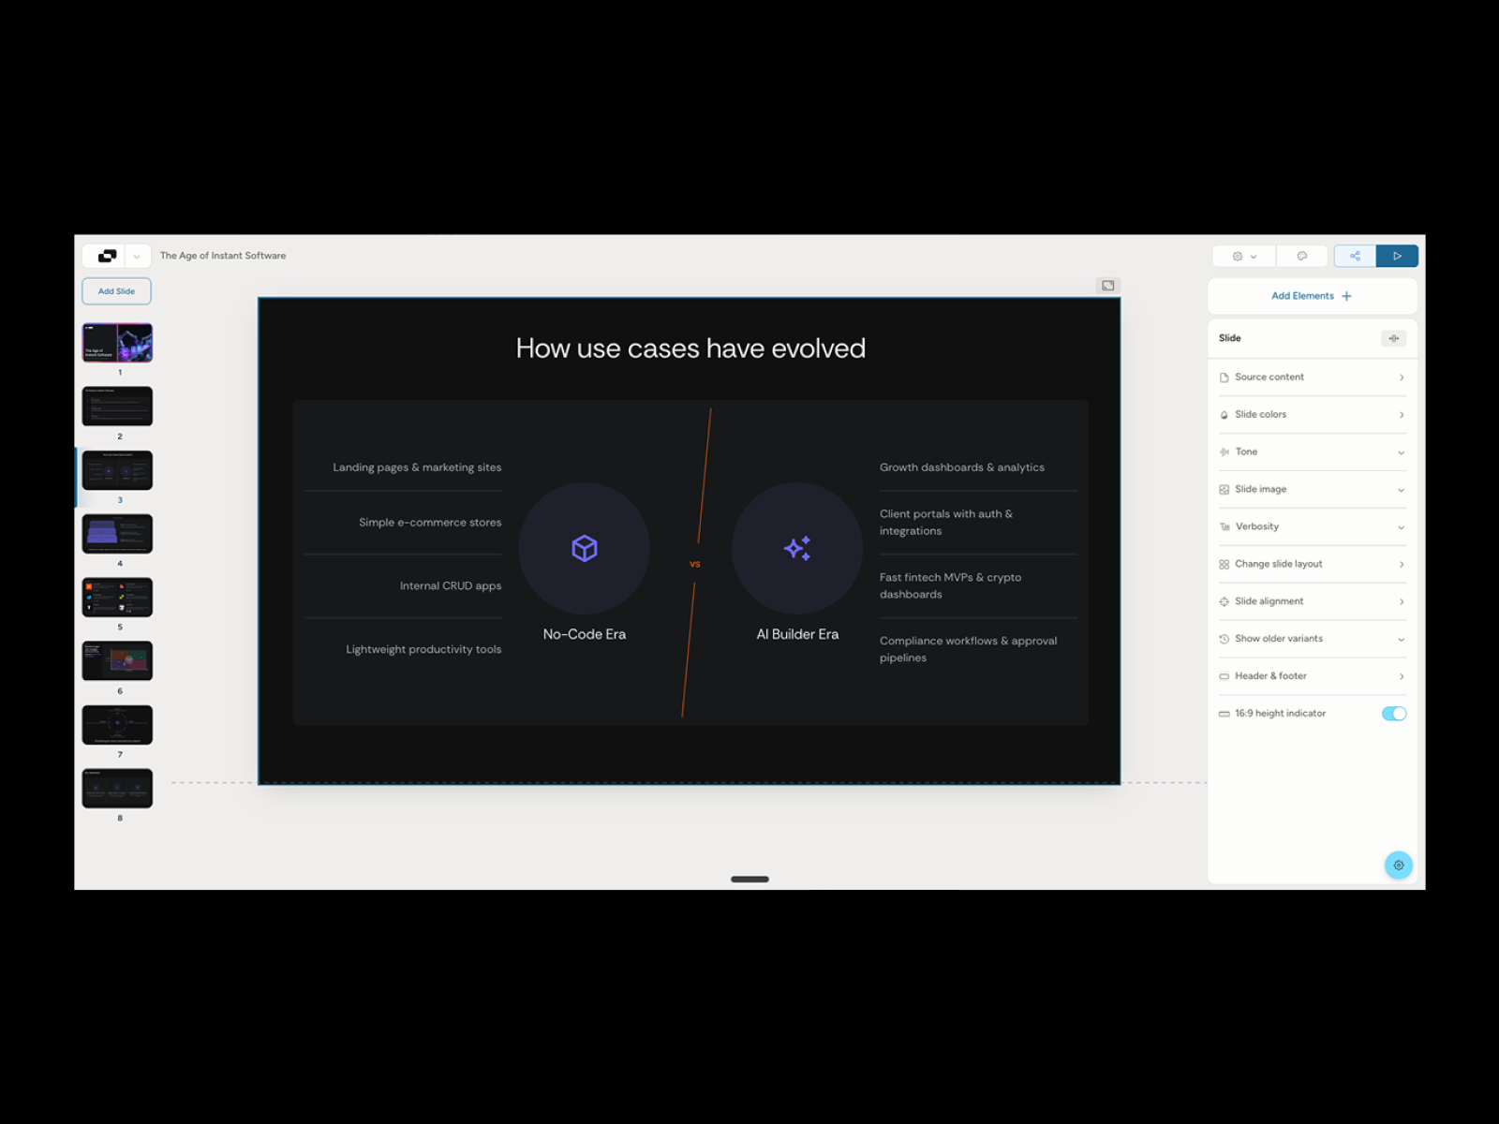Open the share options icon

pyautogui.click(x=1355, y=256)
